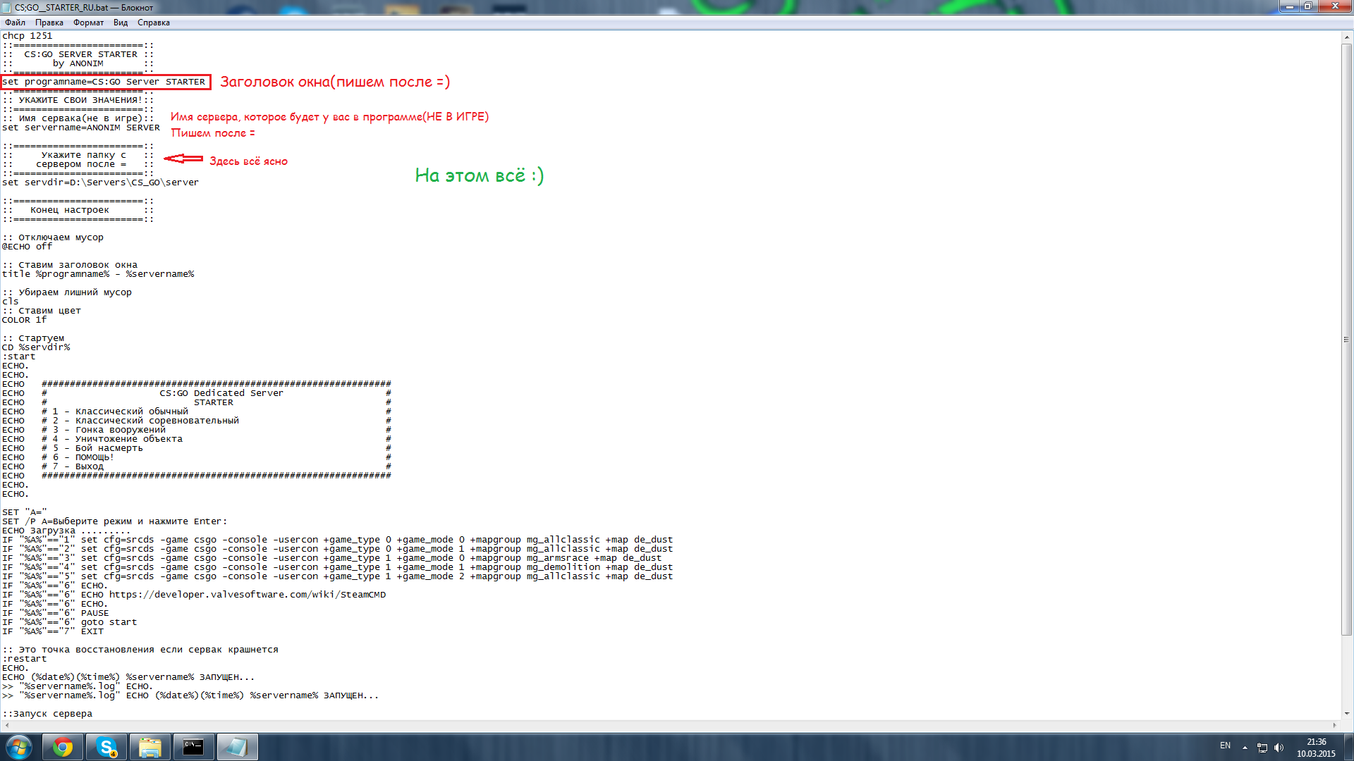Launch Google Chrome from taskbar
This screenshot has height=761, width=1354.
(x=63, y=747)
